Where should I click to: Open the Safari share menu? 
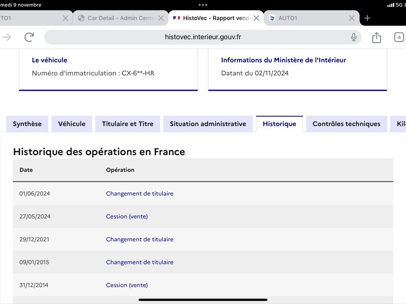click(x=377, y=37)
